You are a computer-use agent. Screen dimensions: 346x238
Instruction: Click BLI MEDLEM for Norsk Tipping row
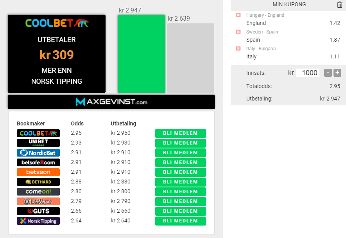[x=181, y=220]
